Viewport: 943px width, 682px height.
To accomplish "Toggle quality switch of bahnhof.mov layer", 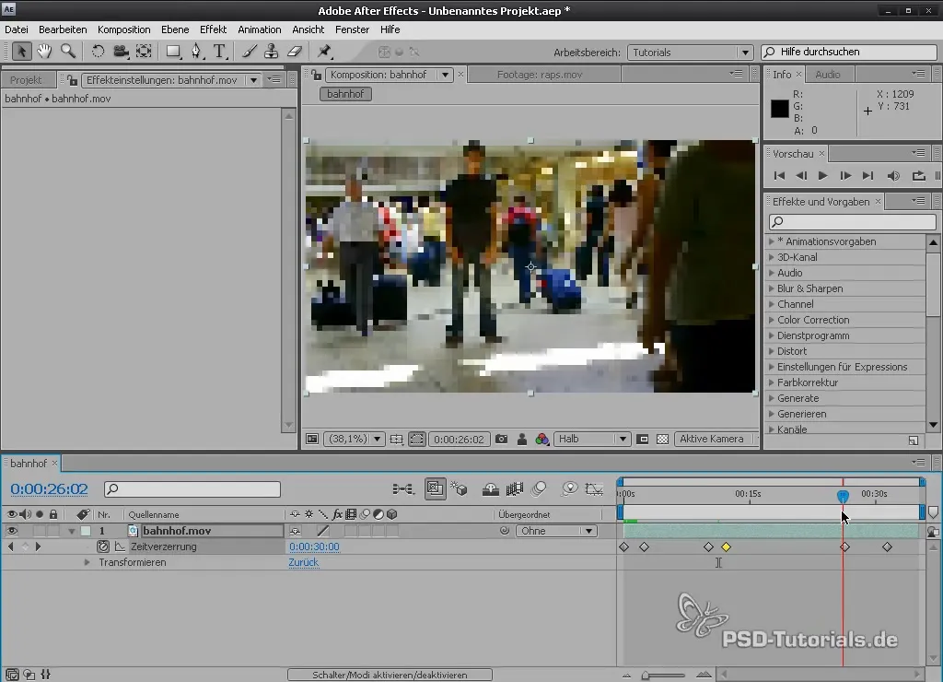I will [x=323, y=531].
